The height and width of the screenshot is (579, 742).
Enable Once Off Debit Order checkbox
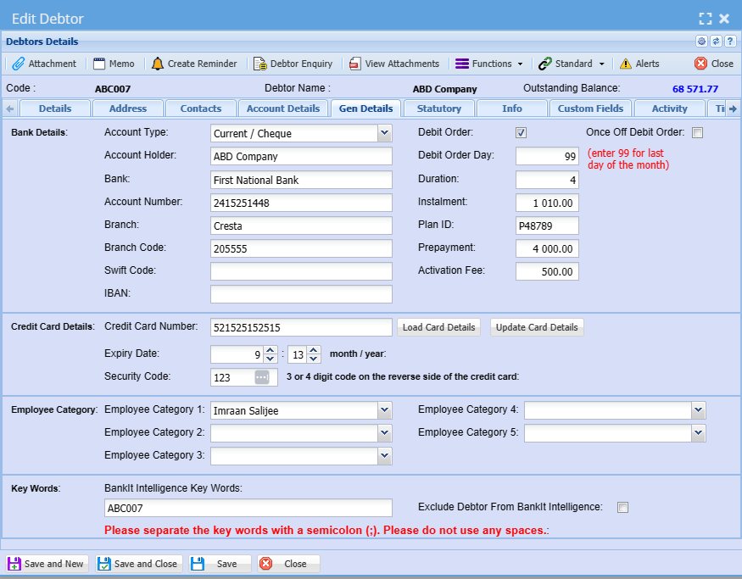(x=697, y=133)
